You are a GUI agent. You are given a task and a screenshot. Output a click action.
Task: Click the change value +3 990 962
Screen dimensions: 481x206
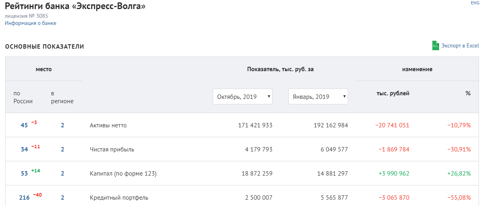tap(394, 174)
